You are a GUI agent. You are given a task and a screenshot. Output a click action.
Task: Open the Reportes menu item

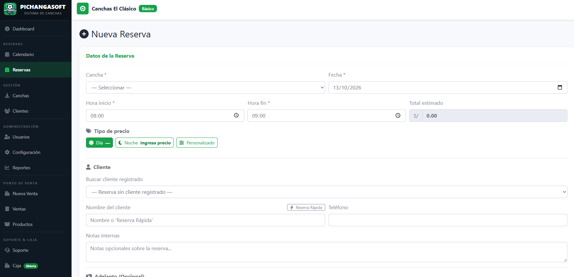36,168
